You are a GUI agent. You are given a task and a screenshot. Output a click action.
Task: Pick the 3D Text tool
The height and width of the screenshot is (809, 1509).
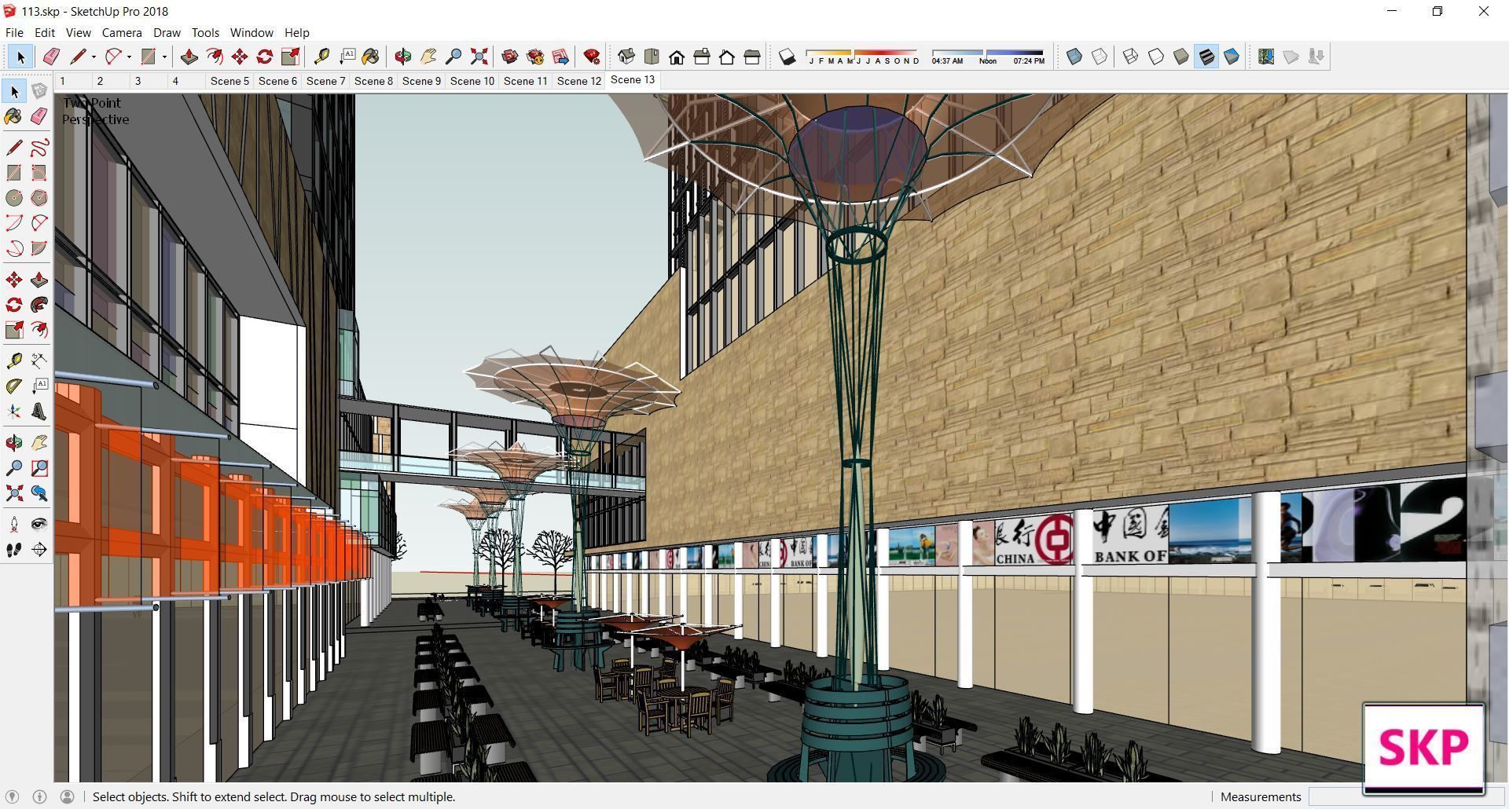click(39, 412)
